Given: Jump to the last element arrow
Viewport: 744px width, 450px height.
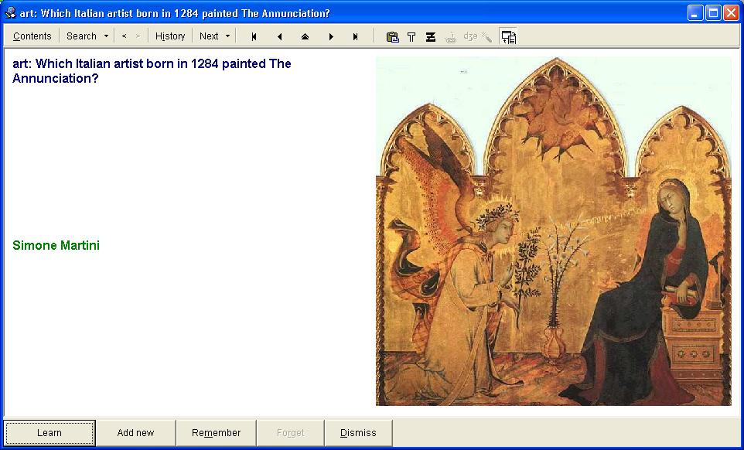Looking at the screenshot, I should point(356,36).
